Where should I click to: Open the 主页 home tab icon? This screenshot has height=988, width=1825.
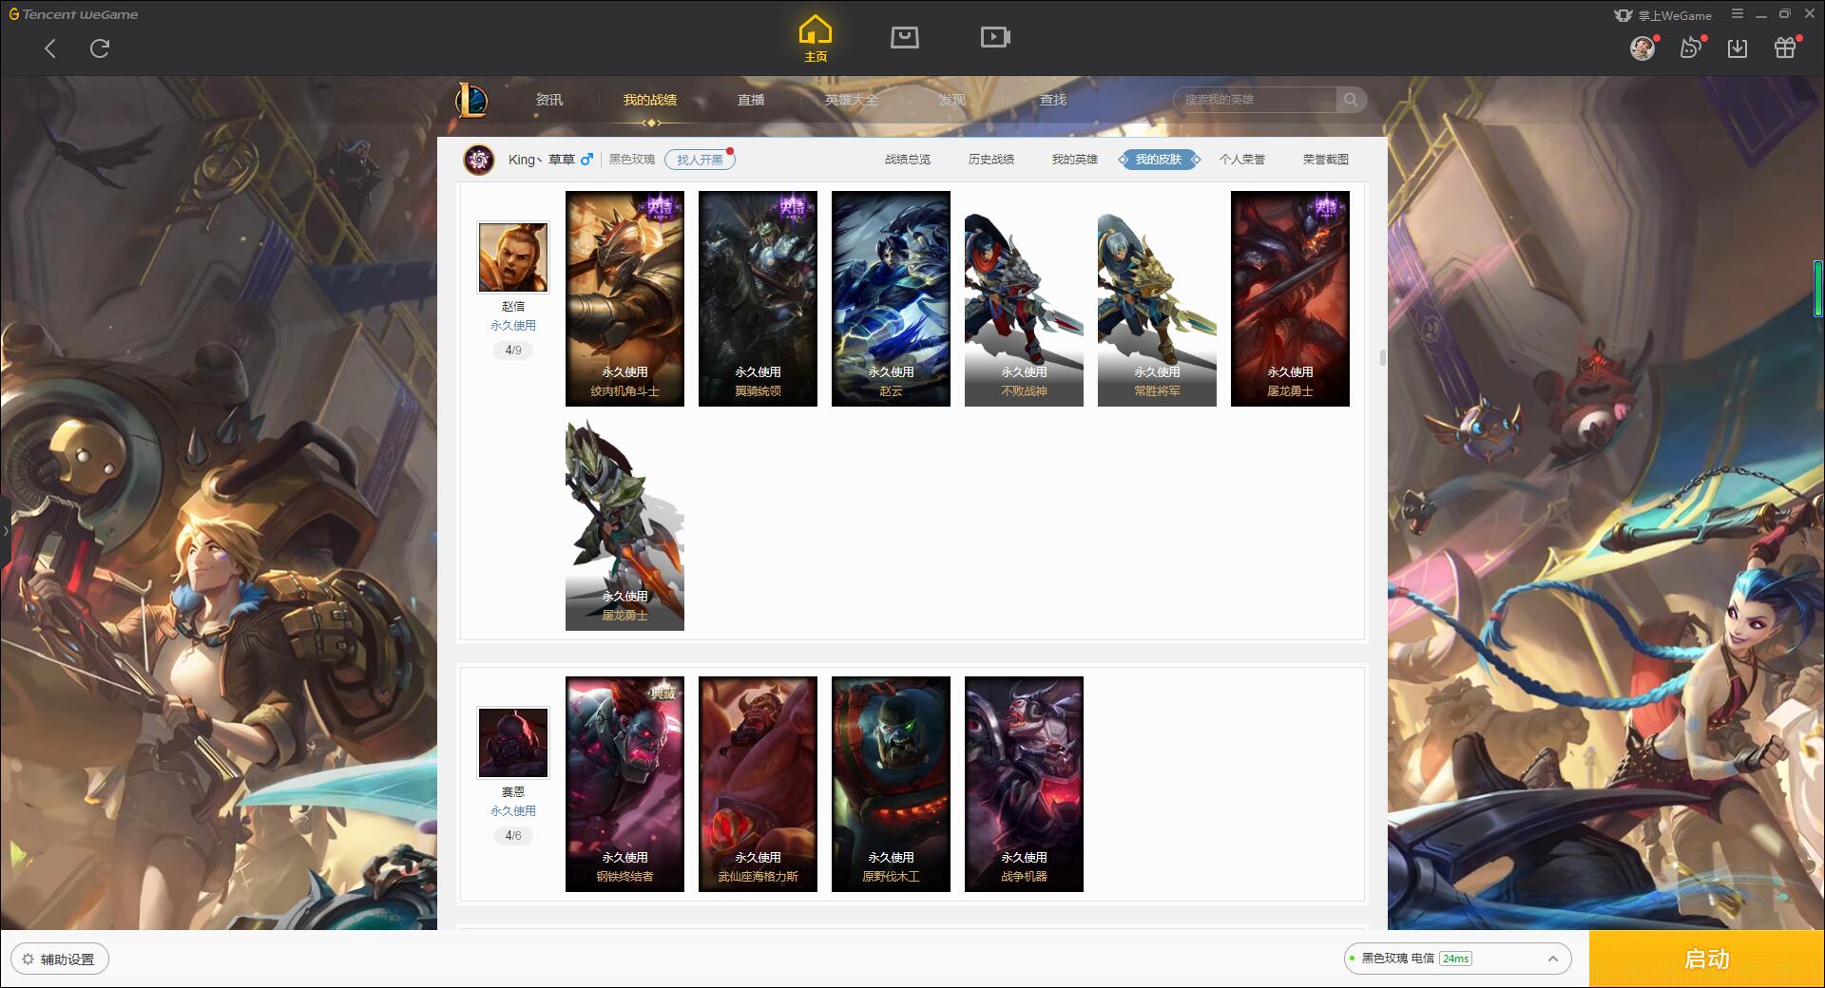point(816,39)
